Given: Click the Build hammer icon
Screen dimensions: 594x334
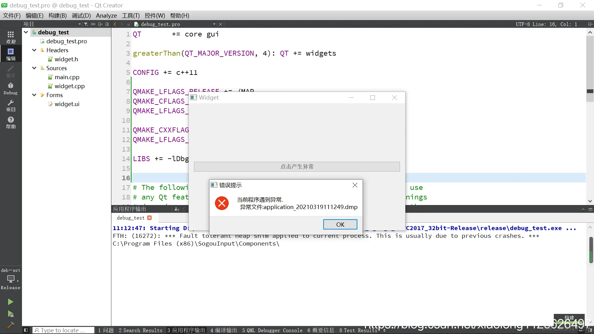Looking at the screenshot, I should point(11,325).
